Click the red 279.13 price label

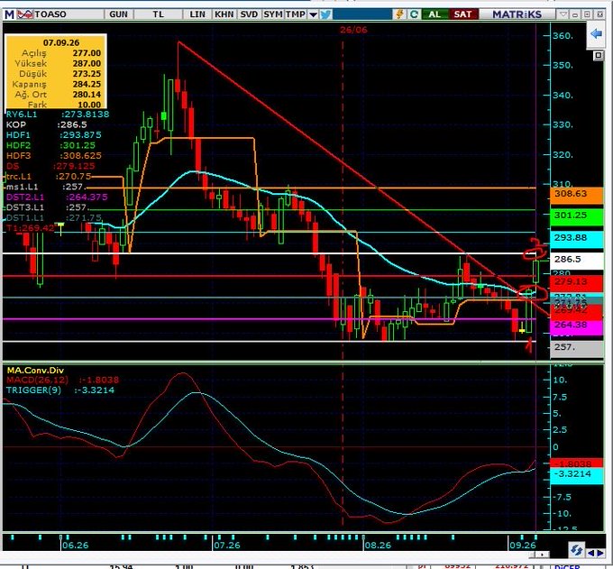(576, 282)
